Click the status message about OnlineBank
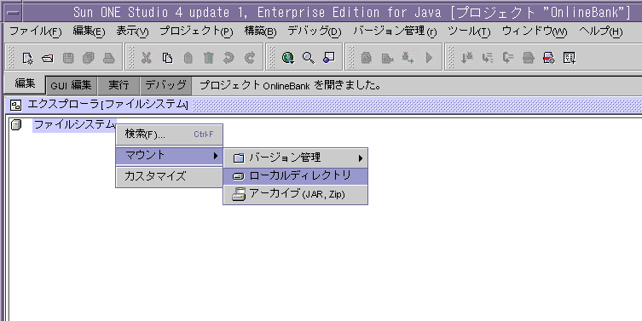 coord(290,85)
